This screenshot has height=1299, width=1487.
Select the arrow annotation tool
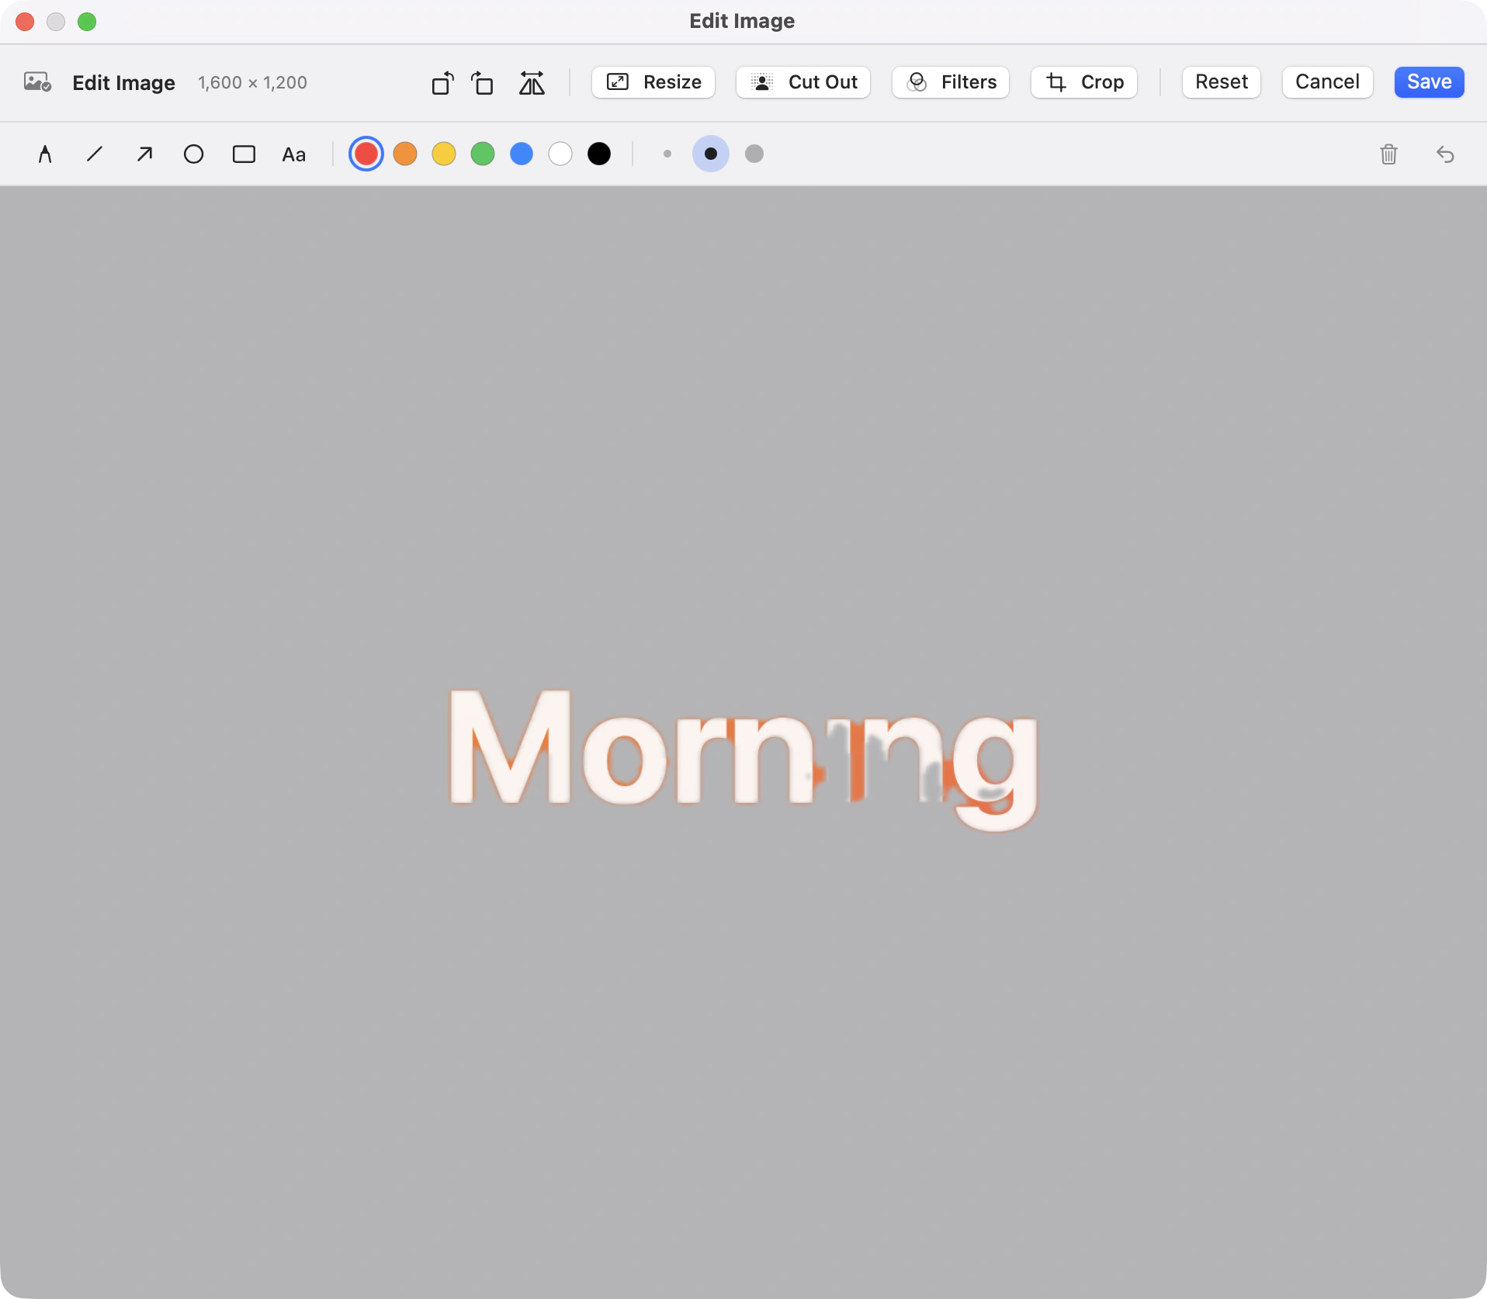point(144,154)
